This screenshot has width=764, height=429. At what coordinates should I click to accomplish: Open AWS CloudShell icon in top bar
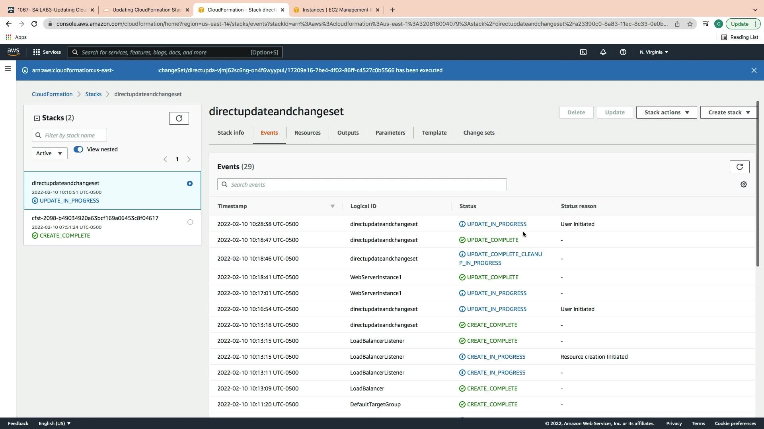(x=583, y=52)
